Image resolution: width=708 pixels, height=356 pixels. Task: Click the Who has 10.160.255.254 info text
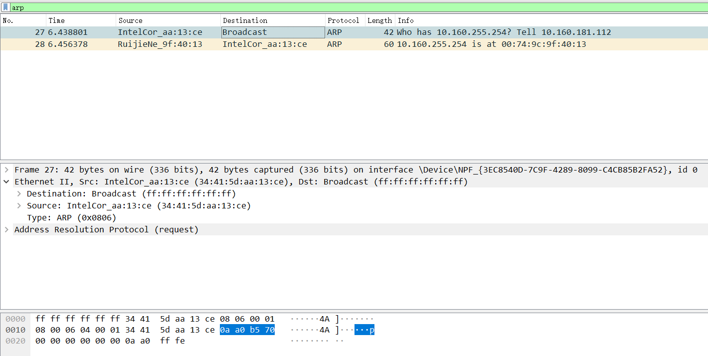click(x=504, y=32)
